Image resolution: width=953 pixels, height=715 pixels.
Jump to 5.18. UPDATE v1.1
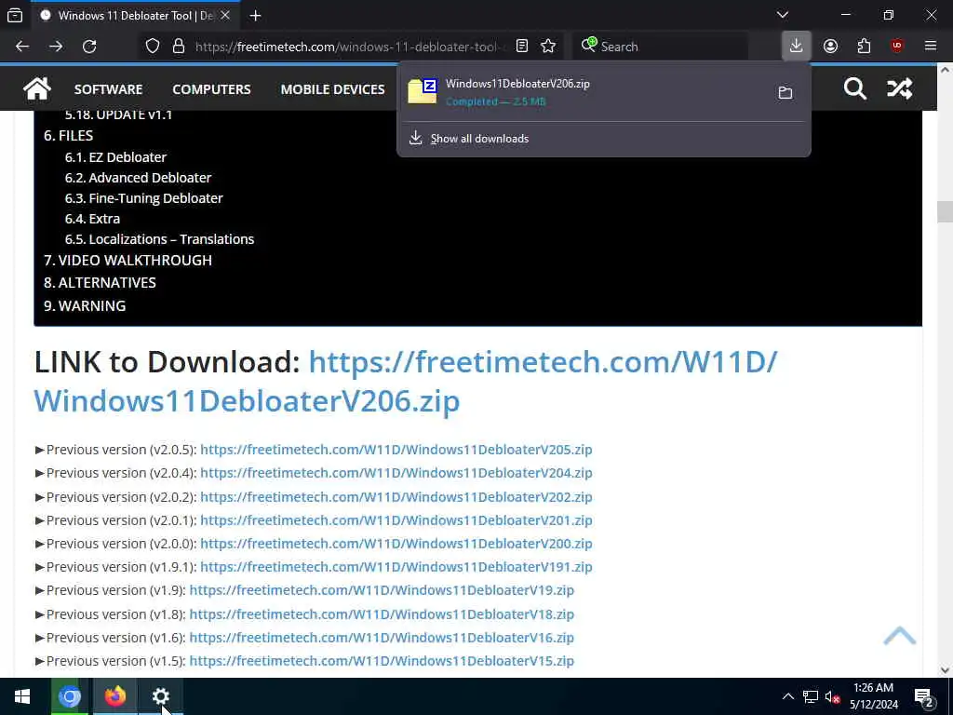118,115
